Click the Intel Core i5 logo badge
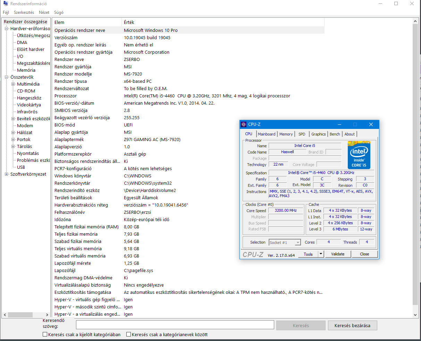This screenshot has width=421, height=341. click(x=359, y=155)
